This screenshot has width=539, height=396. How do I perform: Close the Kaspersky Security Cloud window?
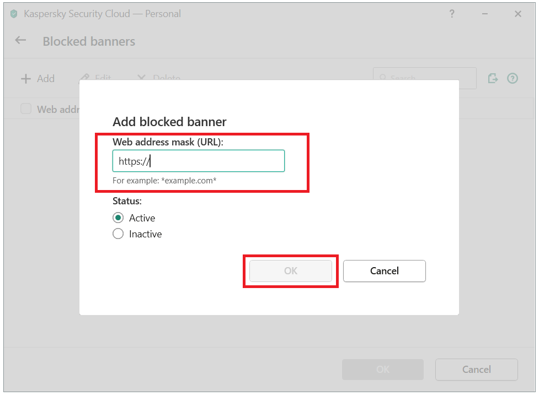[517, 14]
